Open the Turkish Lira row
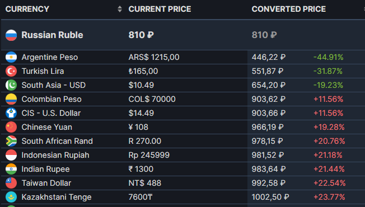This screenshot has height=207, width=365. click(x=183, y=71)
